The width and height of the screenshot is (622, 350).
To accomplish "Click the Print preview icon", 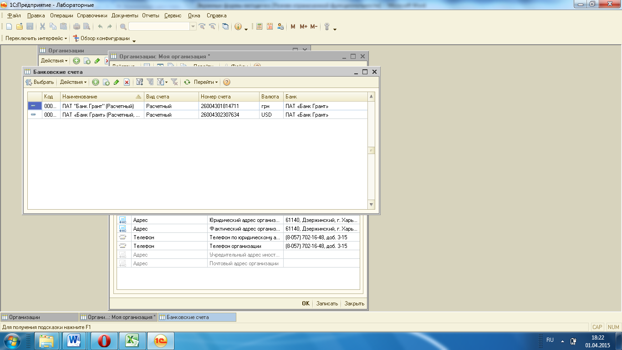I will pos(87,26).
